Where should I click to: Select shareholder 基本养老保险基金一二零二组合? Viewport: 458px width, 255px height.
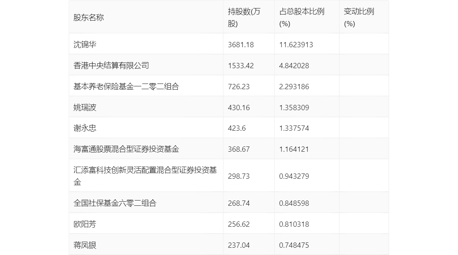(126, 86)
